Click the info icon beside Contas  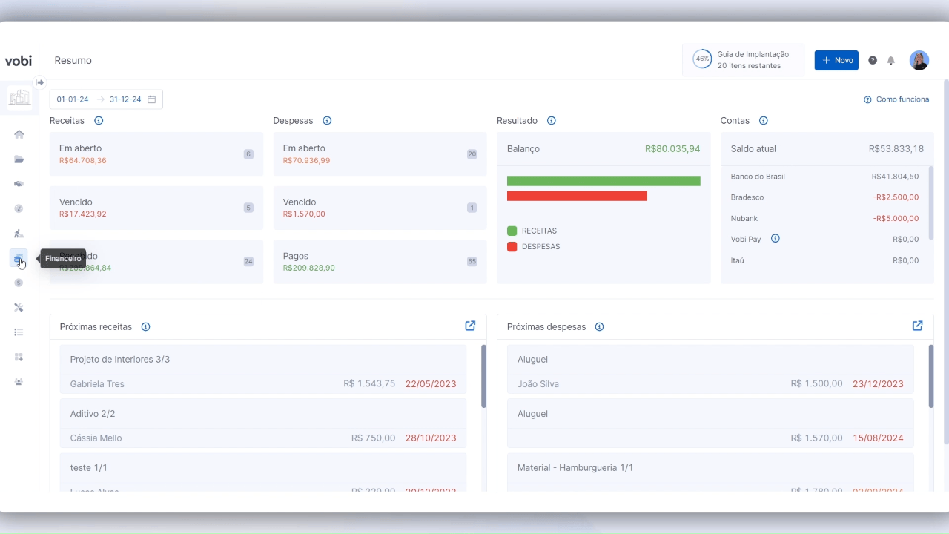764,121
